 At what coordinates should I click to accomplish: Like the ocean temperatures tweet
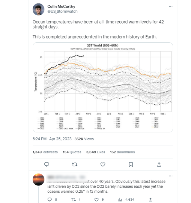coord(103,164)
